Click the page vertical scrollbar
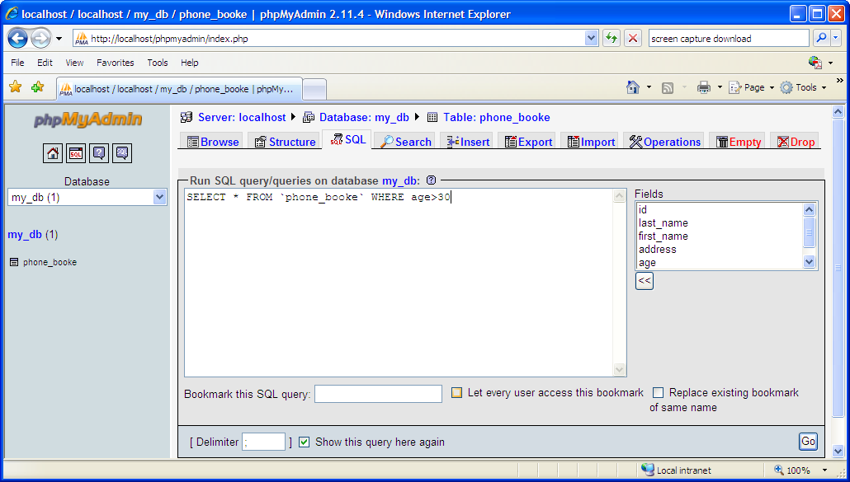This screenshot has height=482, width=850. (x=838, y=281)
